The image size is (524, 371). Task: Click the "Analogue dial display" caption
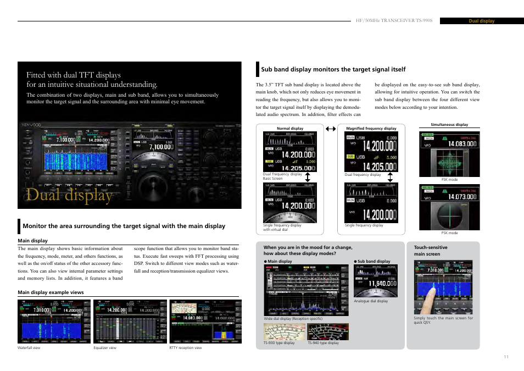click(371, 301)
